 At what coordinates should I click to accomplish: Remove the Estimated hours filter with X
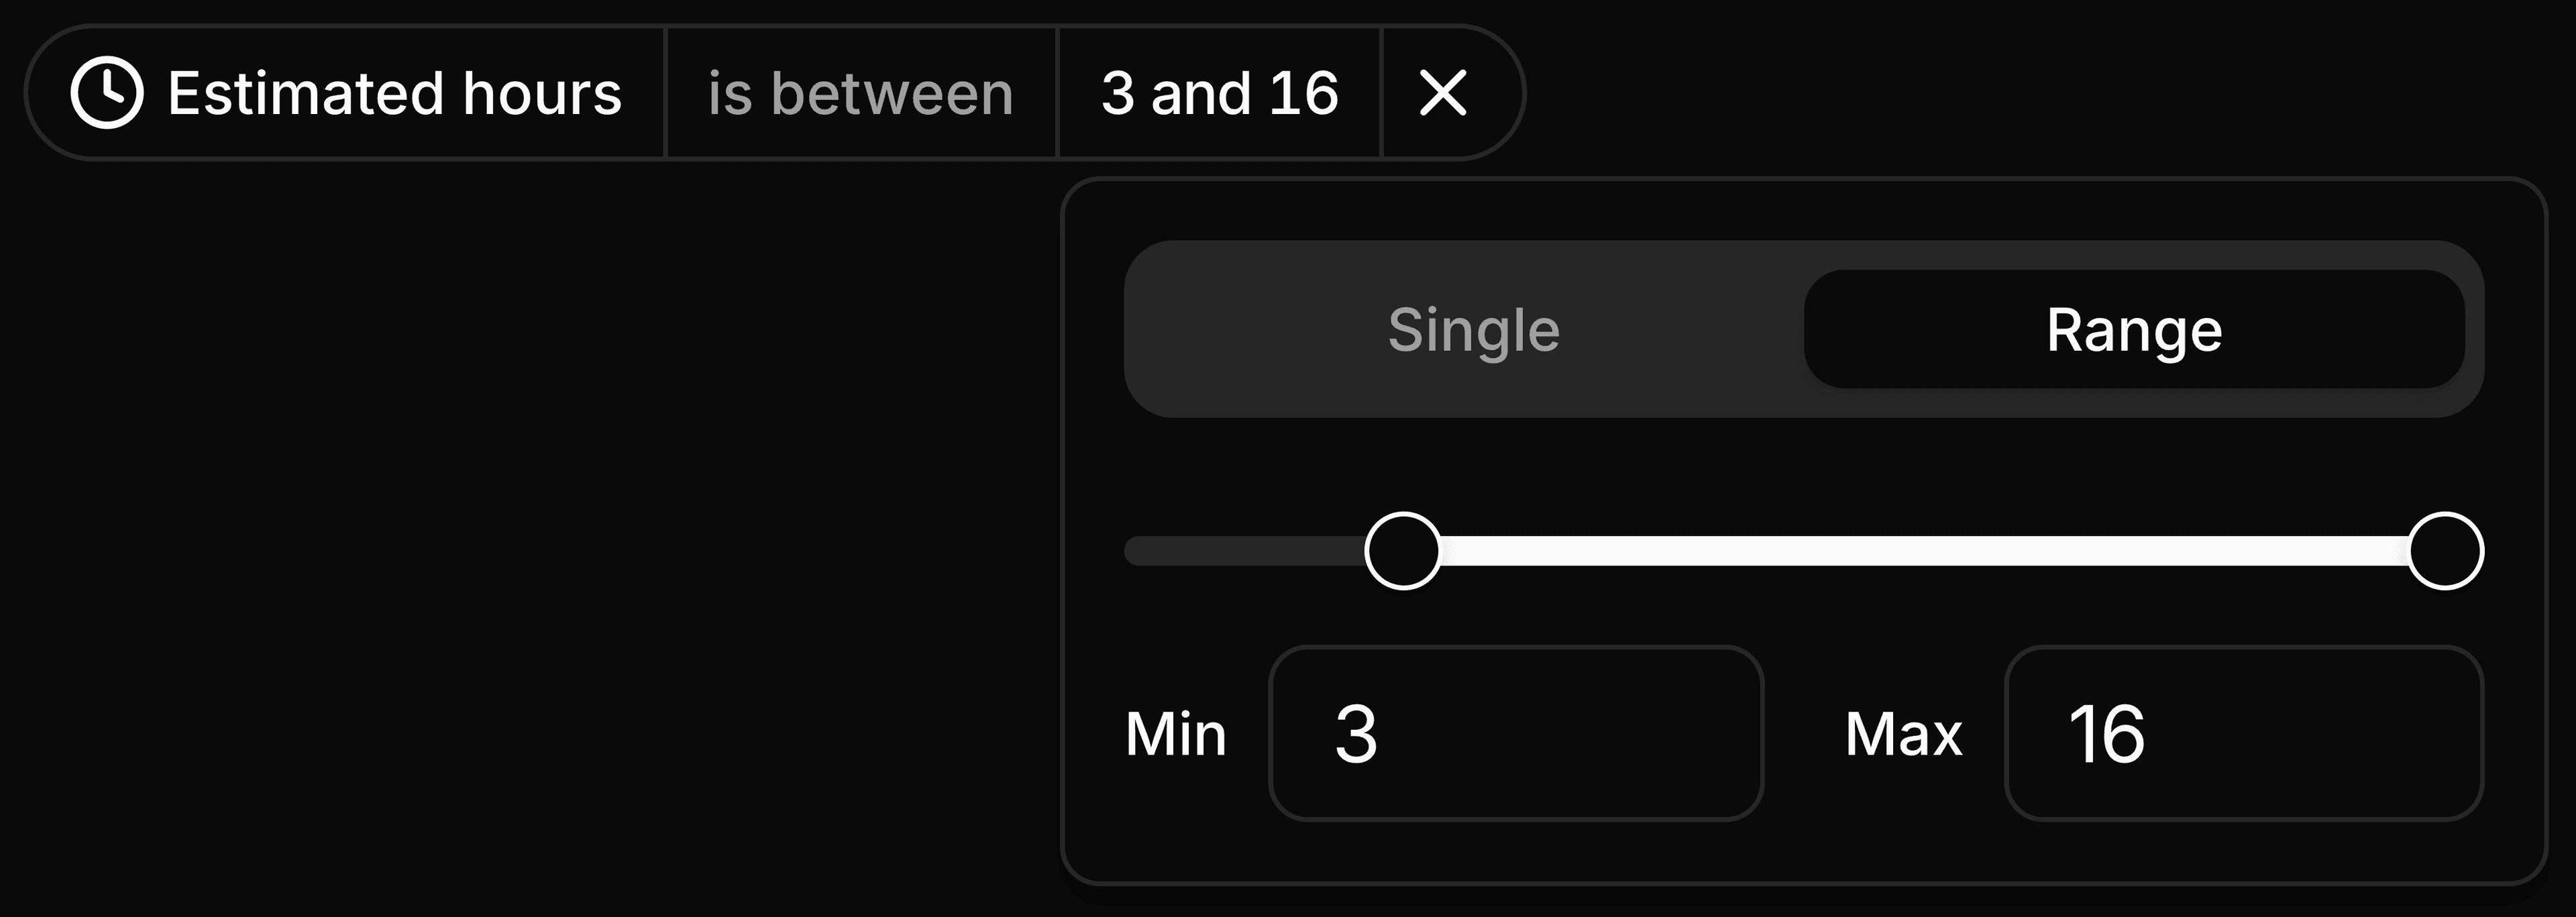click(x=1443, y=93)
